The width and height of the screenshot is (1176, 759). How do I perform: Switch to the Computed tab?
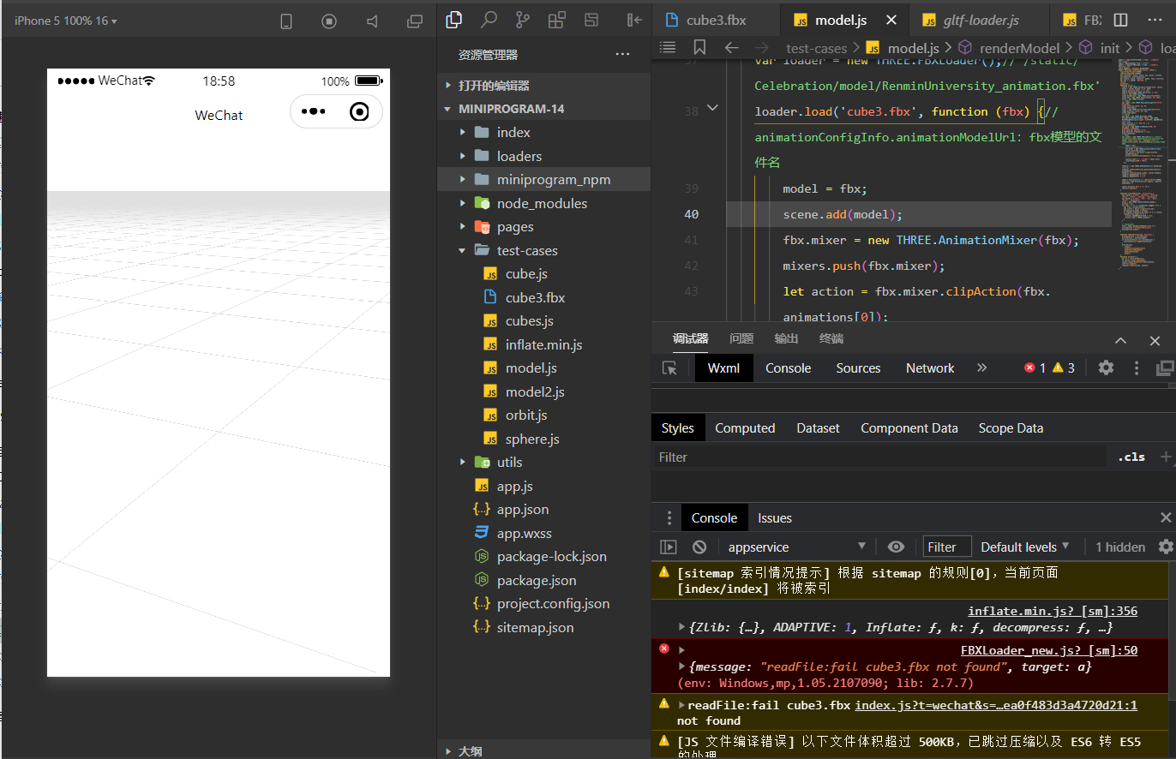pyautogui.click(x=745, y=427)
